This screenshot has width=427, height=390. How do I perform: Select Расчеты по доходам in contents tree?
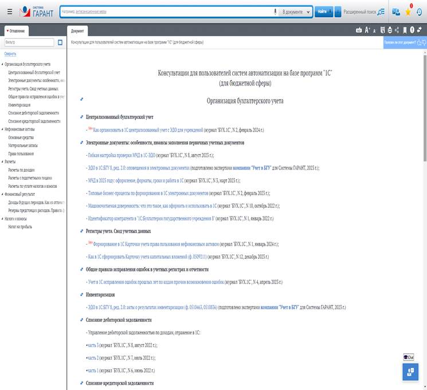point(21,170)
